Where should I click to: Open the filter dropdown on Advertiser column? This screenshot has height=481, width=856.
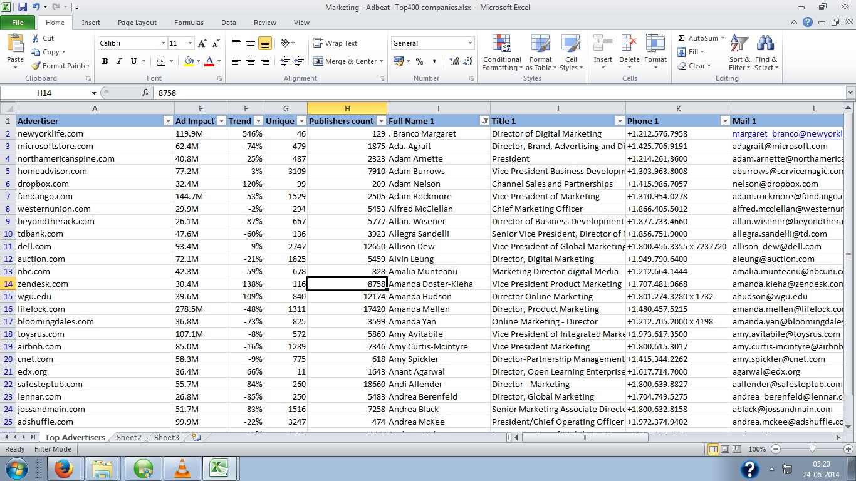point(167,120)
